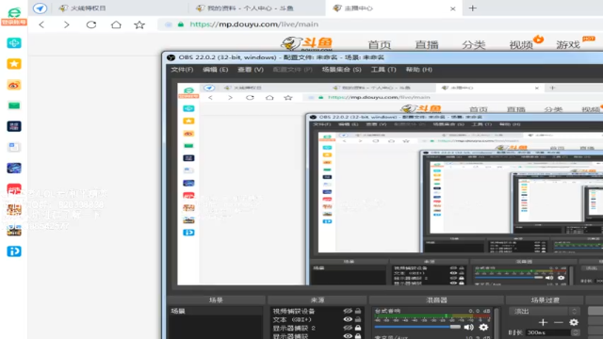Reload the page with the refresh icon
Screen dimensions: 603x339
91,24
